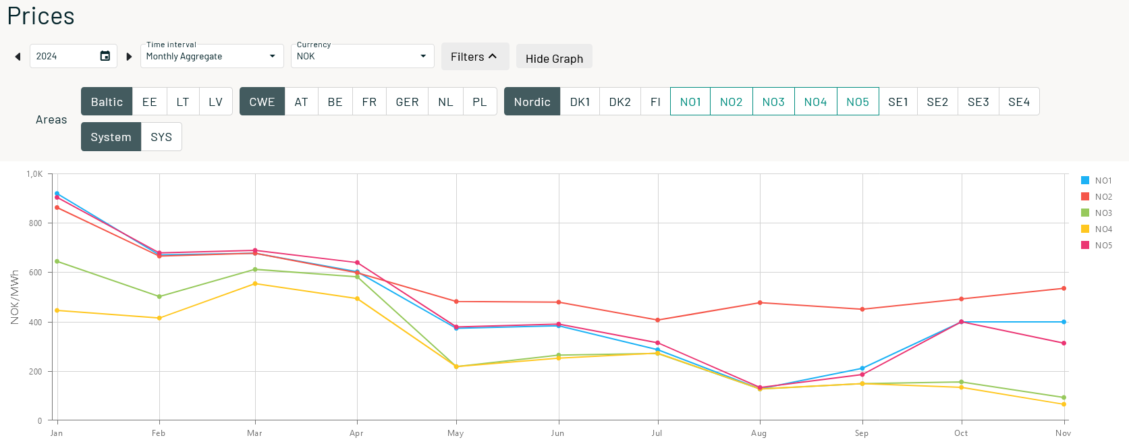Image resolution: width=1129 pixels, height=442 pixels.
Task: Go to previous year with left arrow
Action: pos(18,57)
